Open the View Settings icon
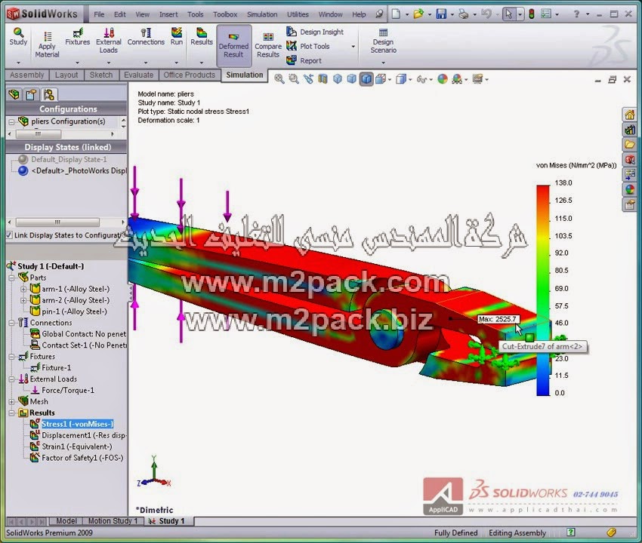Image resolution: width=642 pixels, height=543 pixels. click(478, 79)
